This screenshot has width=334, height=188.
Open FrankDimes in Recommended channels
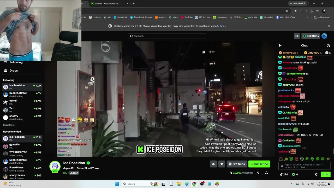point(22,169)
